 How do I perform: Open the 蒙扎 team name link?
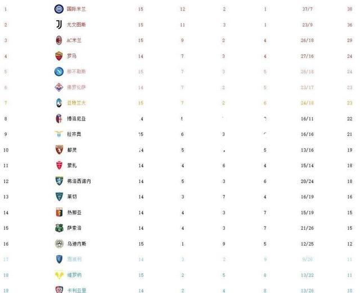(x=72, y=165)
